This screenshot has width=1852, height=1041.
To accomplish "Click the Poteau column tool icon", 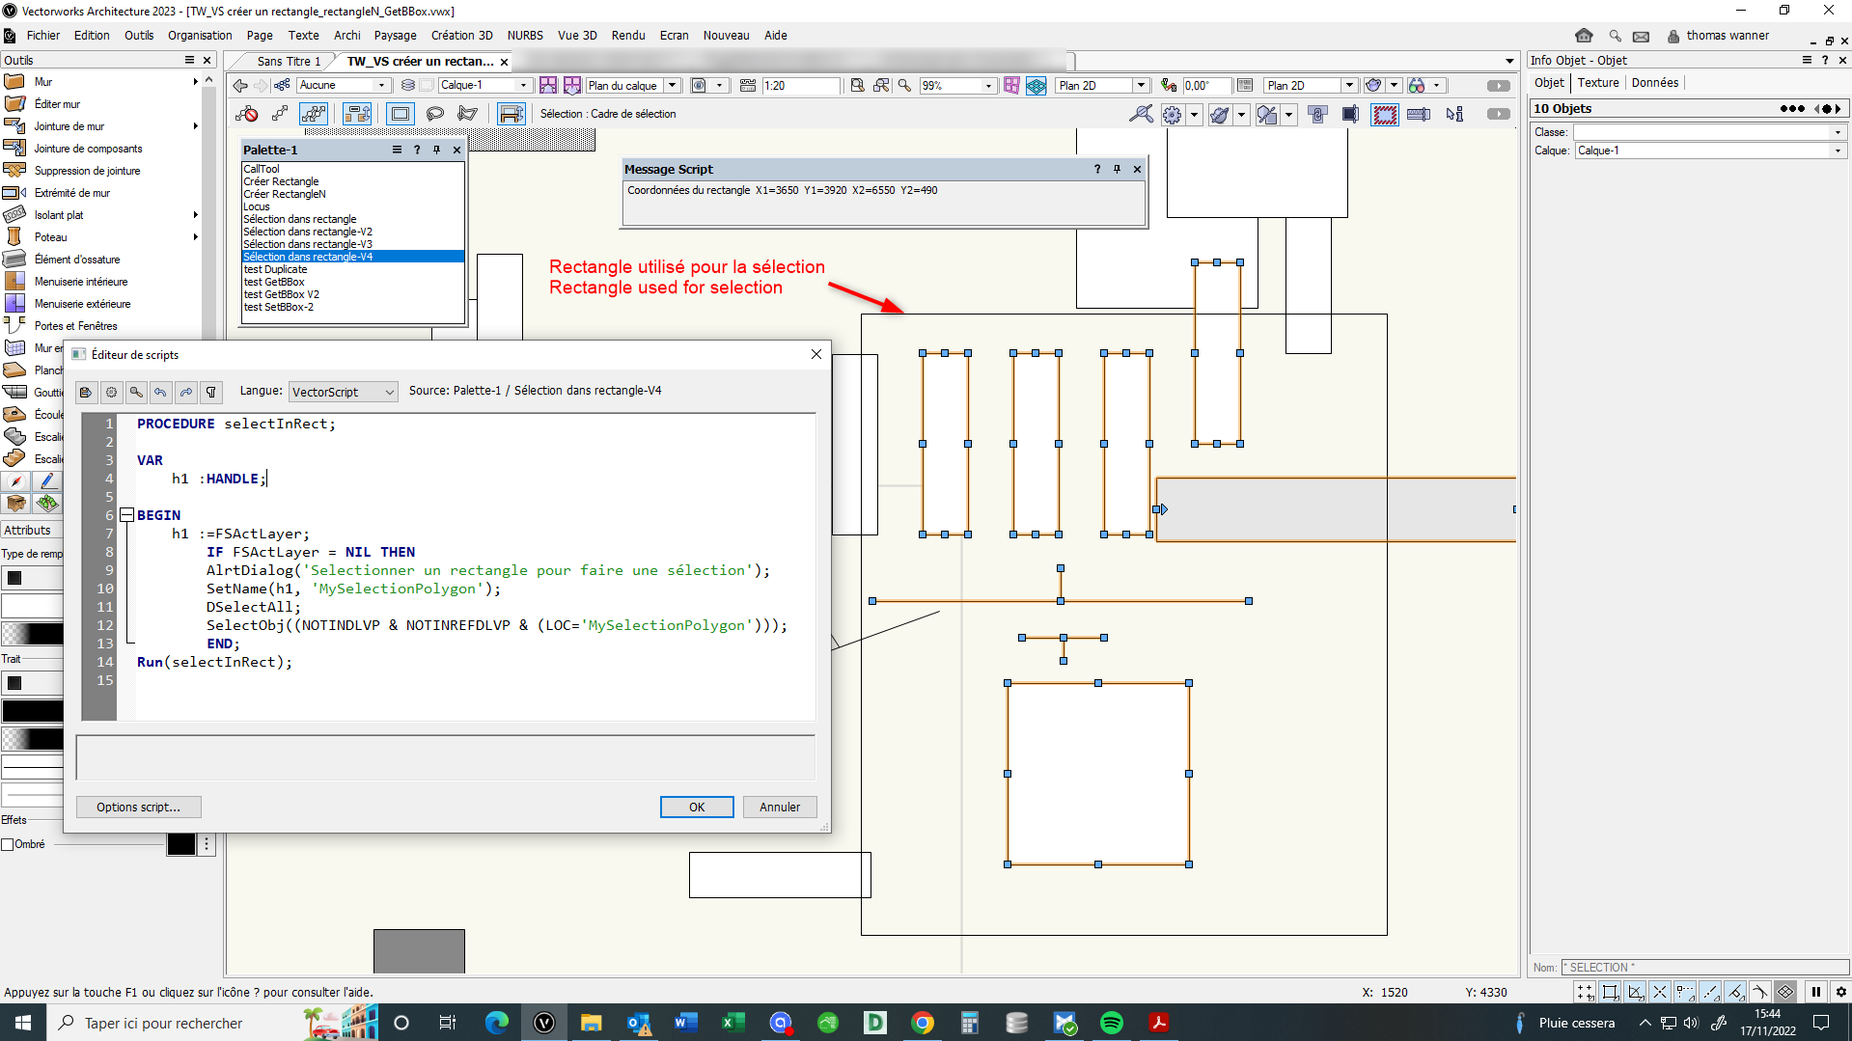I will 14,237.
